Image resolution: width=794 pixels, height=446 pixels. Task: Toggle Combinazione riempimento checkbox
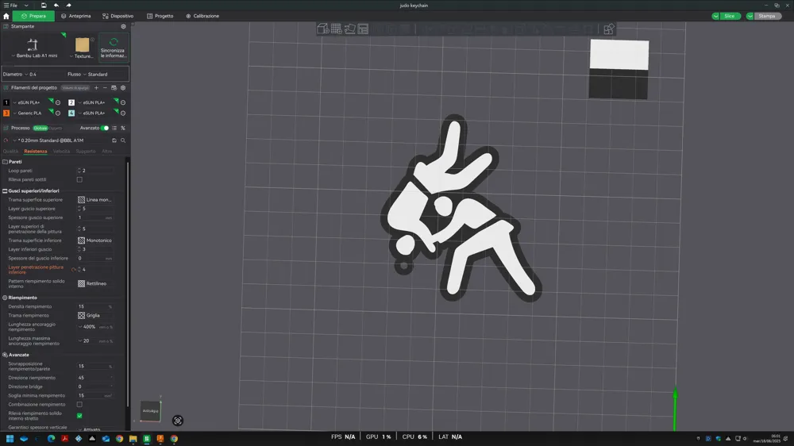[79, 405]
